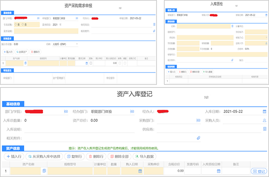The width and height of the screenshot is (269, 177).
Task: Click 删除行 button in 入库质检
Action: coord(182,72)
